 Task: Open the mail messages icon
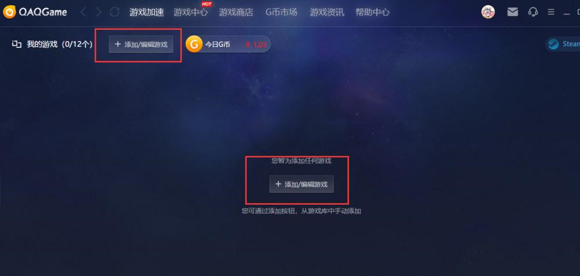512,12
